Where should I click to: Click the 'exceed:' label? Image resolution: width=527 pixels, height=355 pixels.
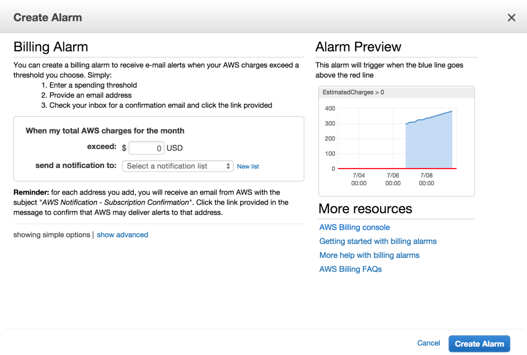[102, 146]
